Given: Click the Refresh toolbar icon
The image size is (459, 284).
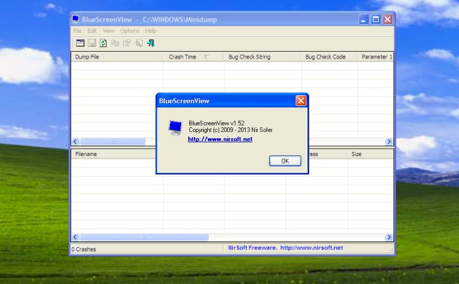Looking at the screenshot, I should [x=103, y=43].
